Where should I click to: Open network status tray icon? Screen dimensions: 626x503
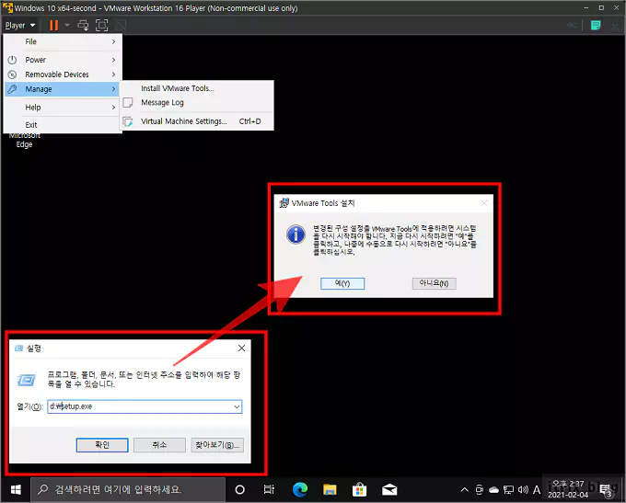[508, 490]
